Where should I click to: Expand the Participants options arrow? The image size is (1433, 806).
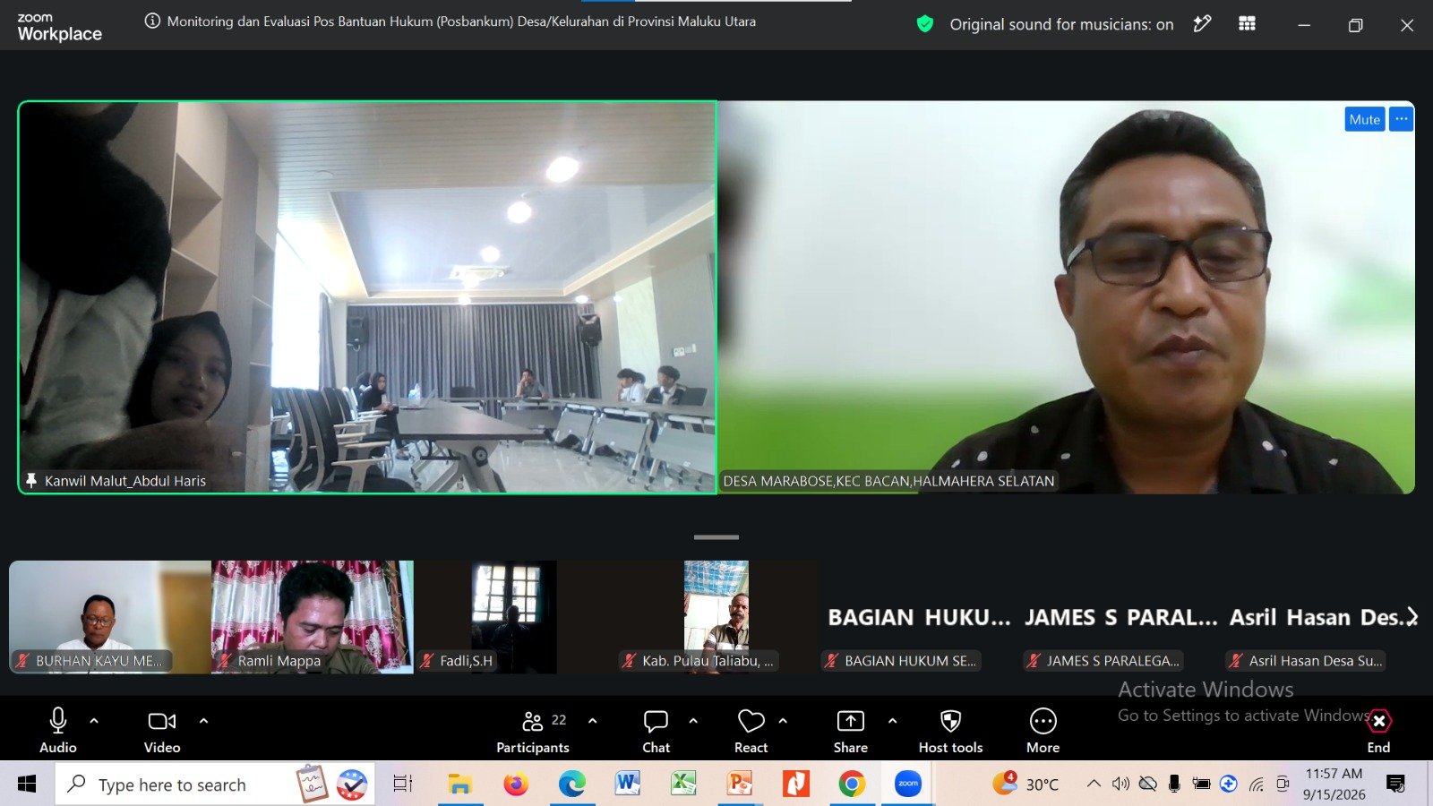(x=592, y=720)
